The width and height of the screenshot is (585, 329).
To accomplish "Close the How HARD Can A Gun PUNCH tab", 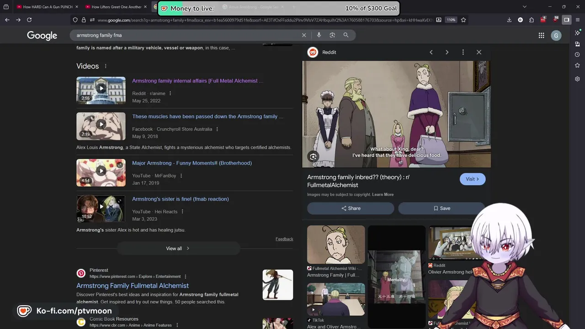I will (x=76, y=7).
